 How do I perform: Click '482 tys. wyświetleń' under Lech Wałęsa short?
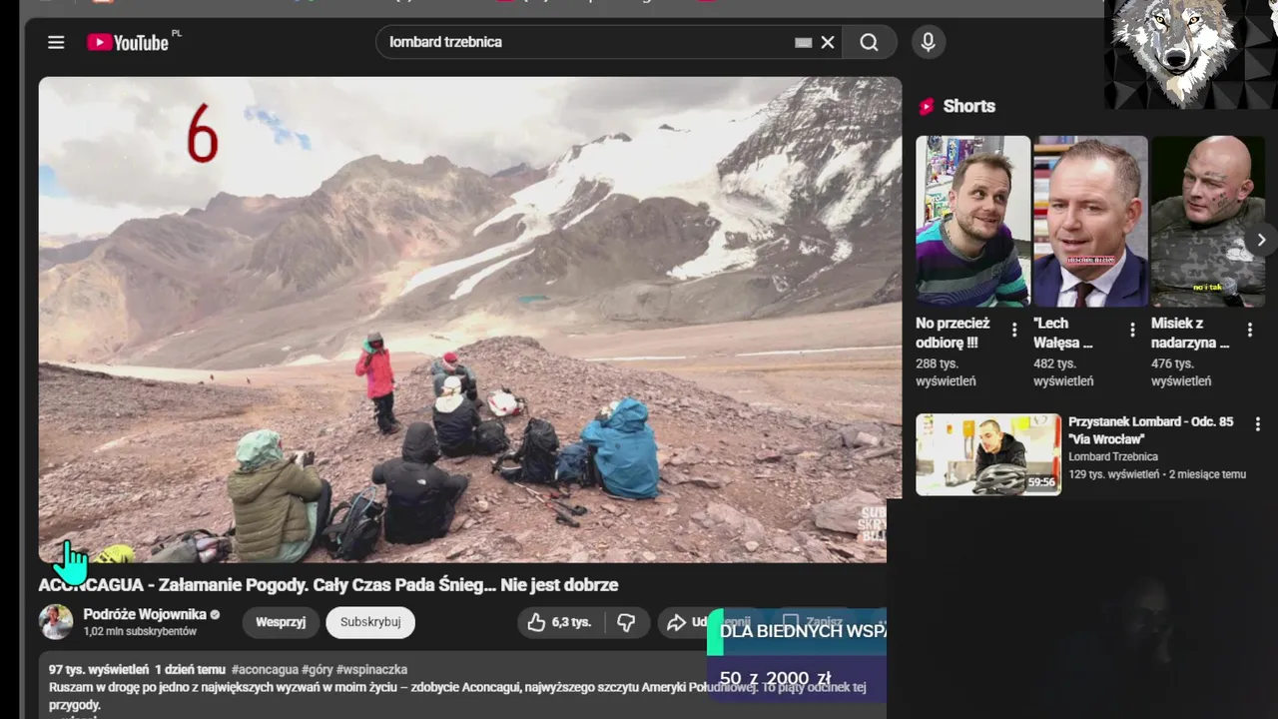(1064, 372)
